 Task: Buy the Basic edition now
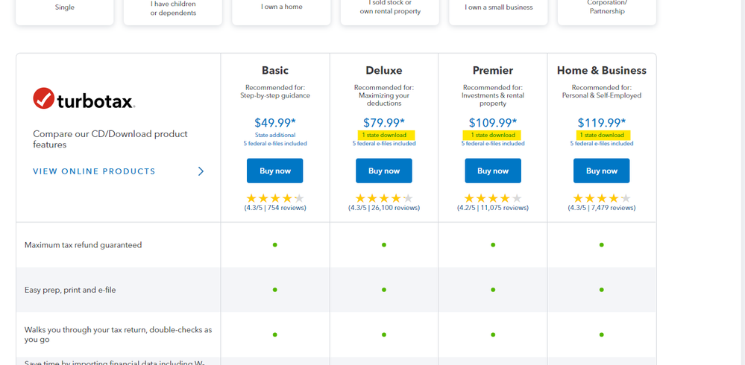274,171
